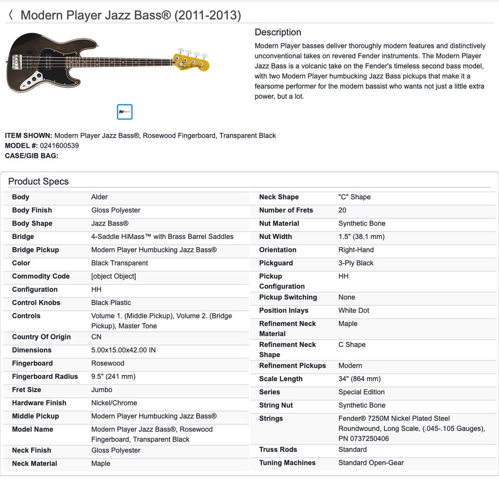Click the Strings part number PN 0737250406
499x495 pixels.
pos(363,438)
